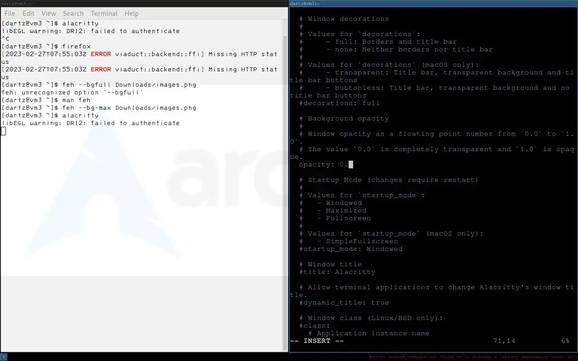The height and width of the screenshot is (361, 578).
Task: Click the block cursor in the left terminal
Action: click(x=3, y=131)
